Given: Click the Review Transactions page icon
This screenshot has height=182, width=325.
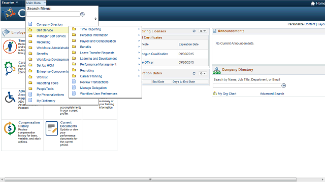Looking at the screenshot, I should [x=74, y=81].
